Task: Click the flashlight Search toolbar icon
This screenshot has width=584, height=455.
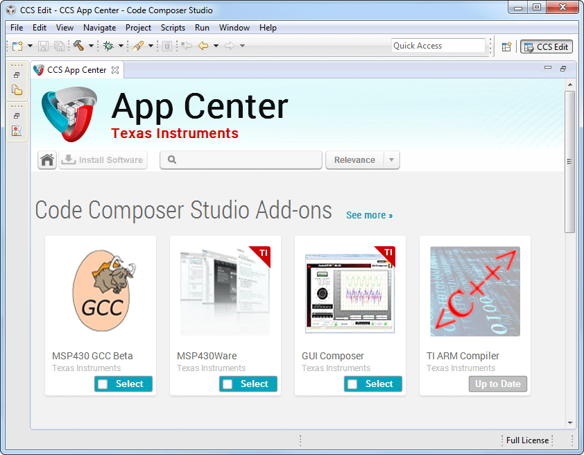Action: click(x=138, y=46)
